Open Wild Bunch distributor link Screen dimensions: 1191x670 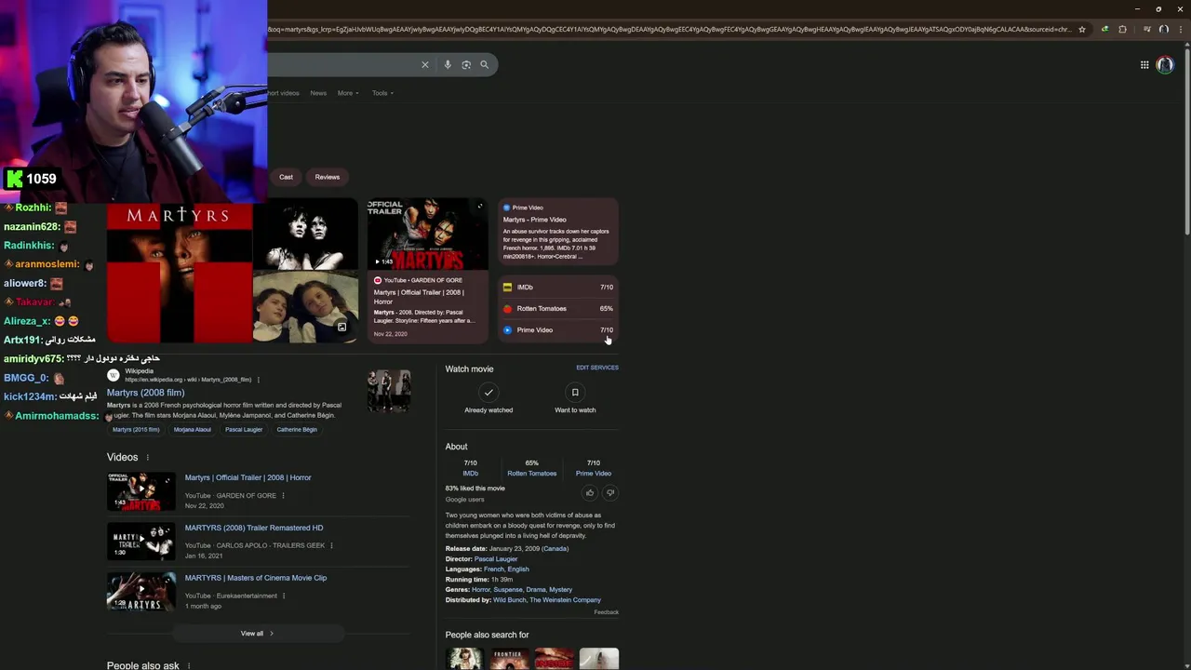(x=510, y=600)
